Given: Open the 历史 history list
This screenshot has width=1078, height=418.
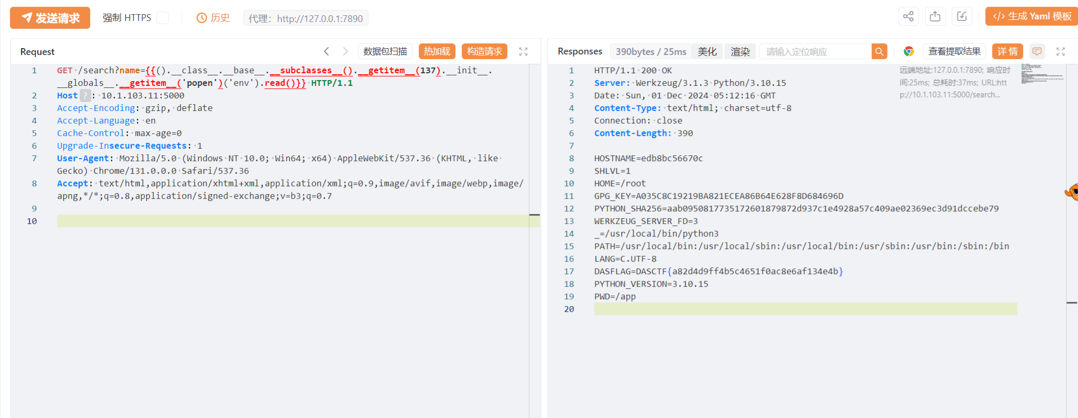Looking at the screenshot, I should [x=213, y=18].
